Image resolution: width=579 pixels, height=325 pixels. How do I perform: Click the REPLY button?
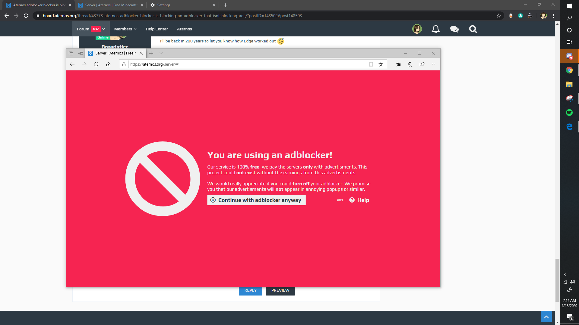pyautogui.click(x=250, y=290)
